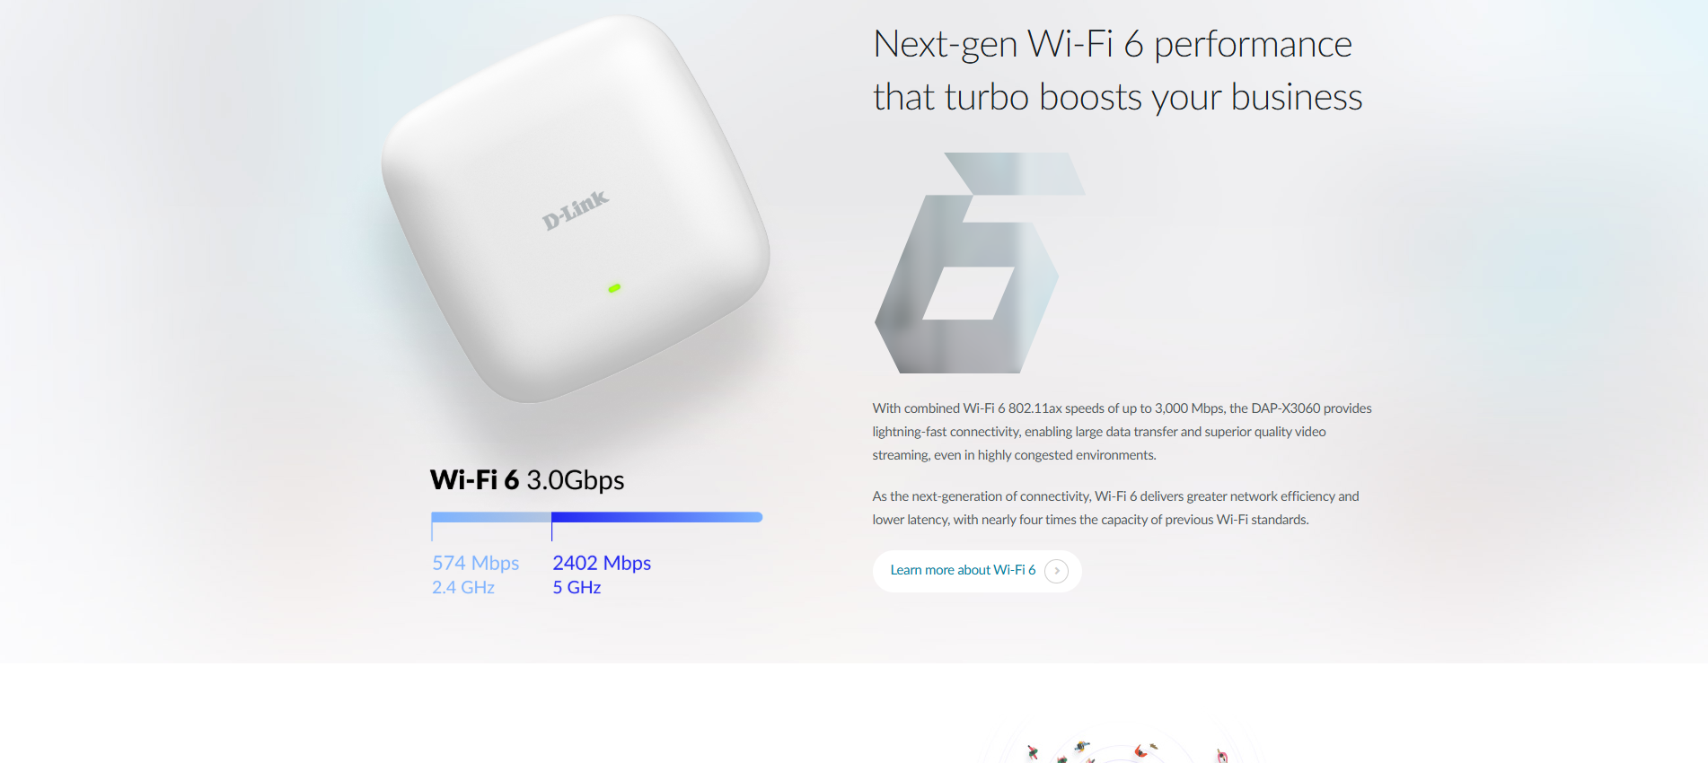
Task: Click the 574 Mbps speed label
Action: coord(476,563)
